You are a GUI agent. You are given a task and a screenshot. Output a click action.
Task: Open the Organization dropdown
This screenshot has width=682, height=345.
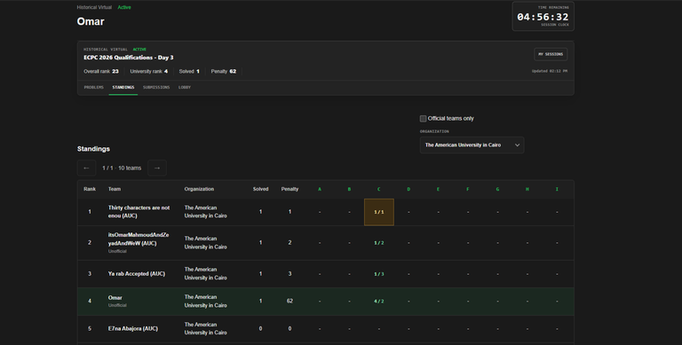(472, 145)
